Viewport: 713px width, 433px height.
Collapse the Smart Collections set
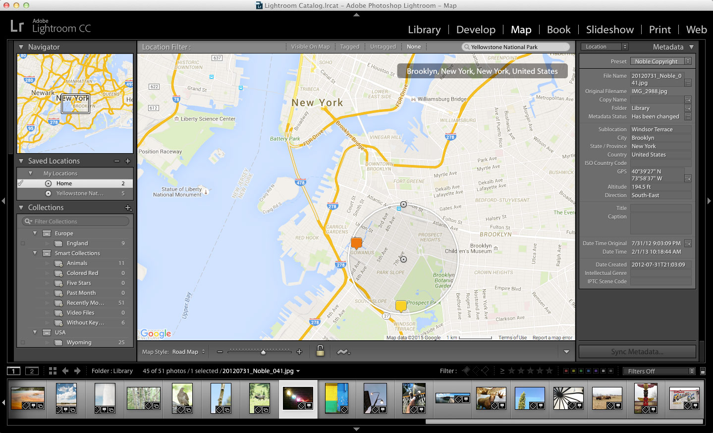tap(35, 253)
